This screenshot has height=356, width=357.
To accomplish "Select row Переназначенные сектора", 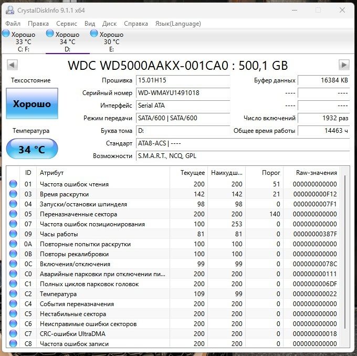I will coord(173,214).
